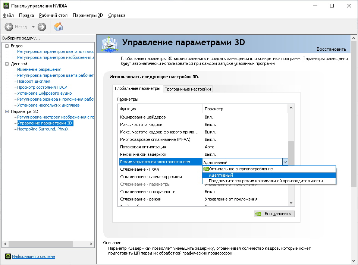358x265 pixels.
Task: Switch to Глобальные параметры tab
Action: tap(138, 89)
